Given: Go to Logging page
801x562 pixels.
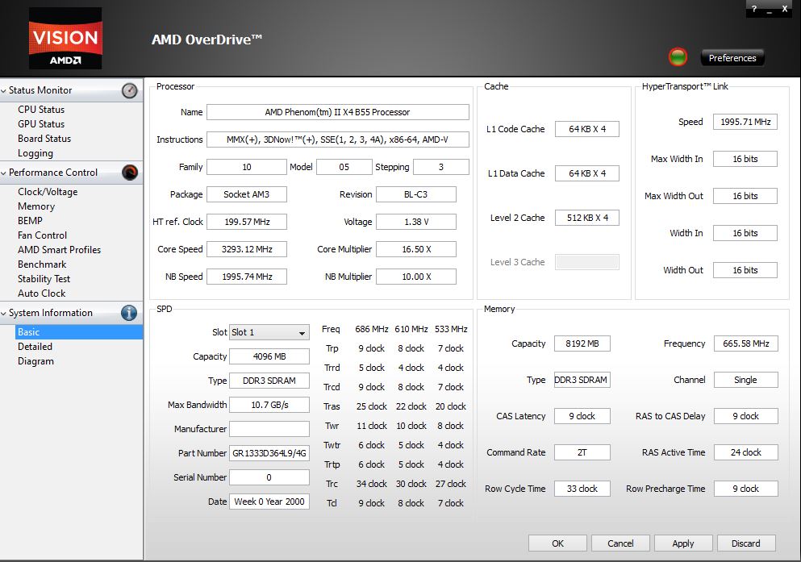Looking at the screenshot, I should pos(35,153).
